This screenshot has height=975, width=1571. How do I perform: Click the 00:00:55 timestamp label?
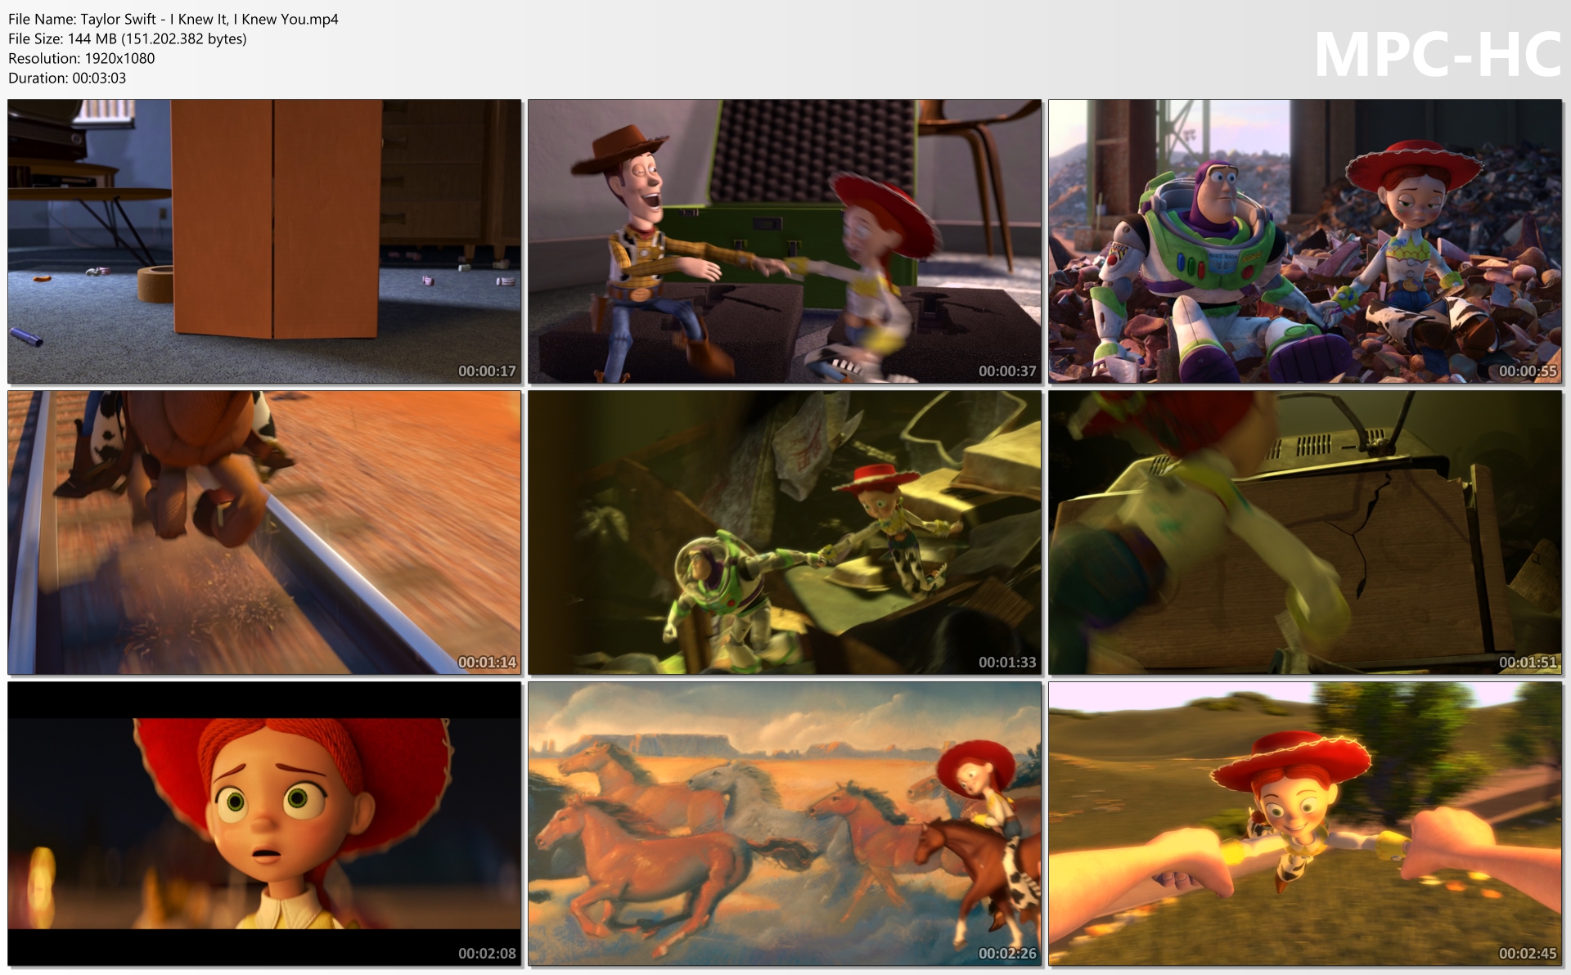point(1528,371)
